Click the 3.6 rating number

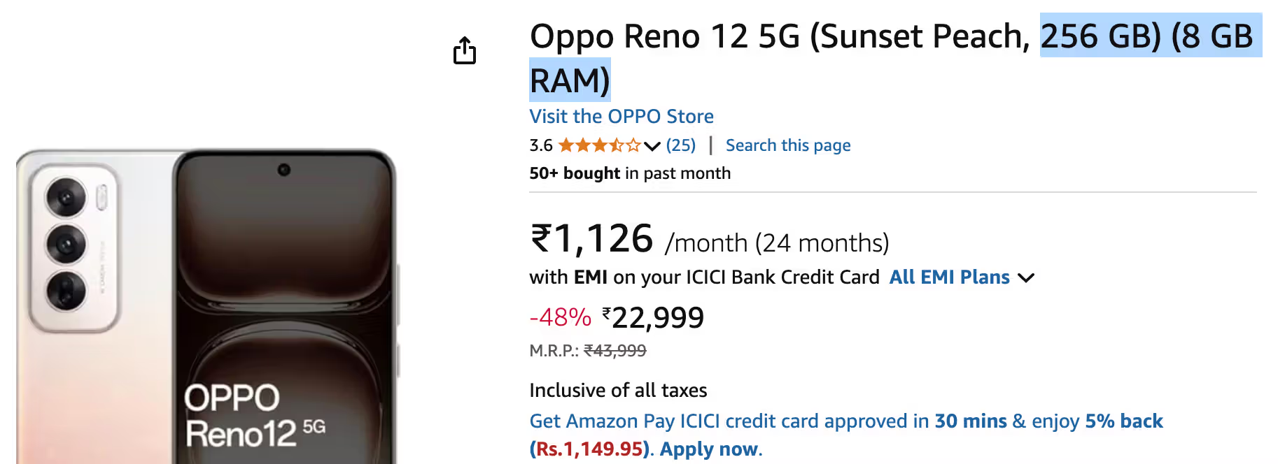coord(541,145)
